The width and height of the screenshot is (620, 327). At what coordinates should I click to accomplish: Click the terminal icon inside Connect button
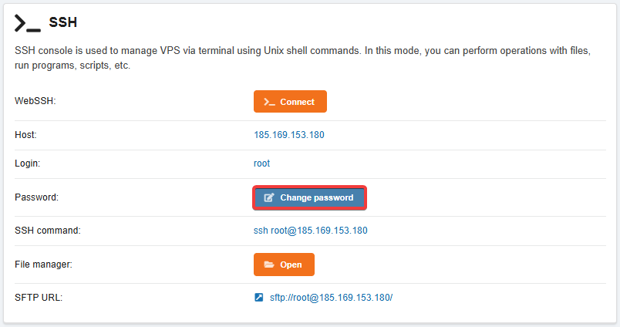pyautogui.click(x=269, y=102)
